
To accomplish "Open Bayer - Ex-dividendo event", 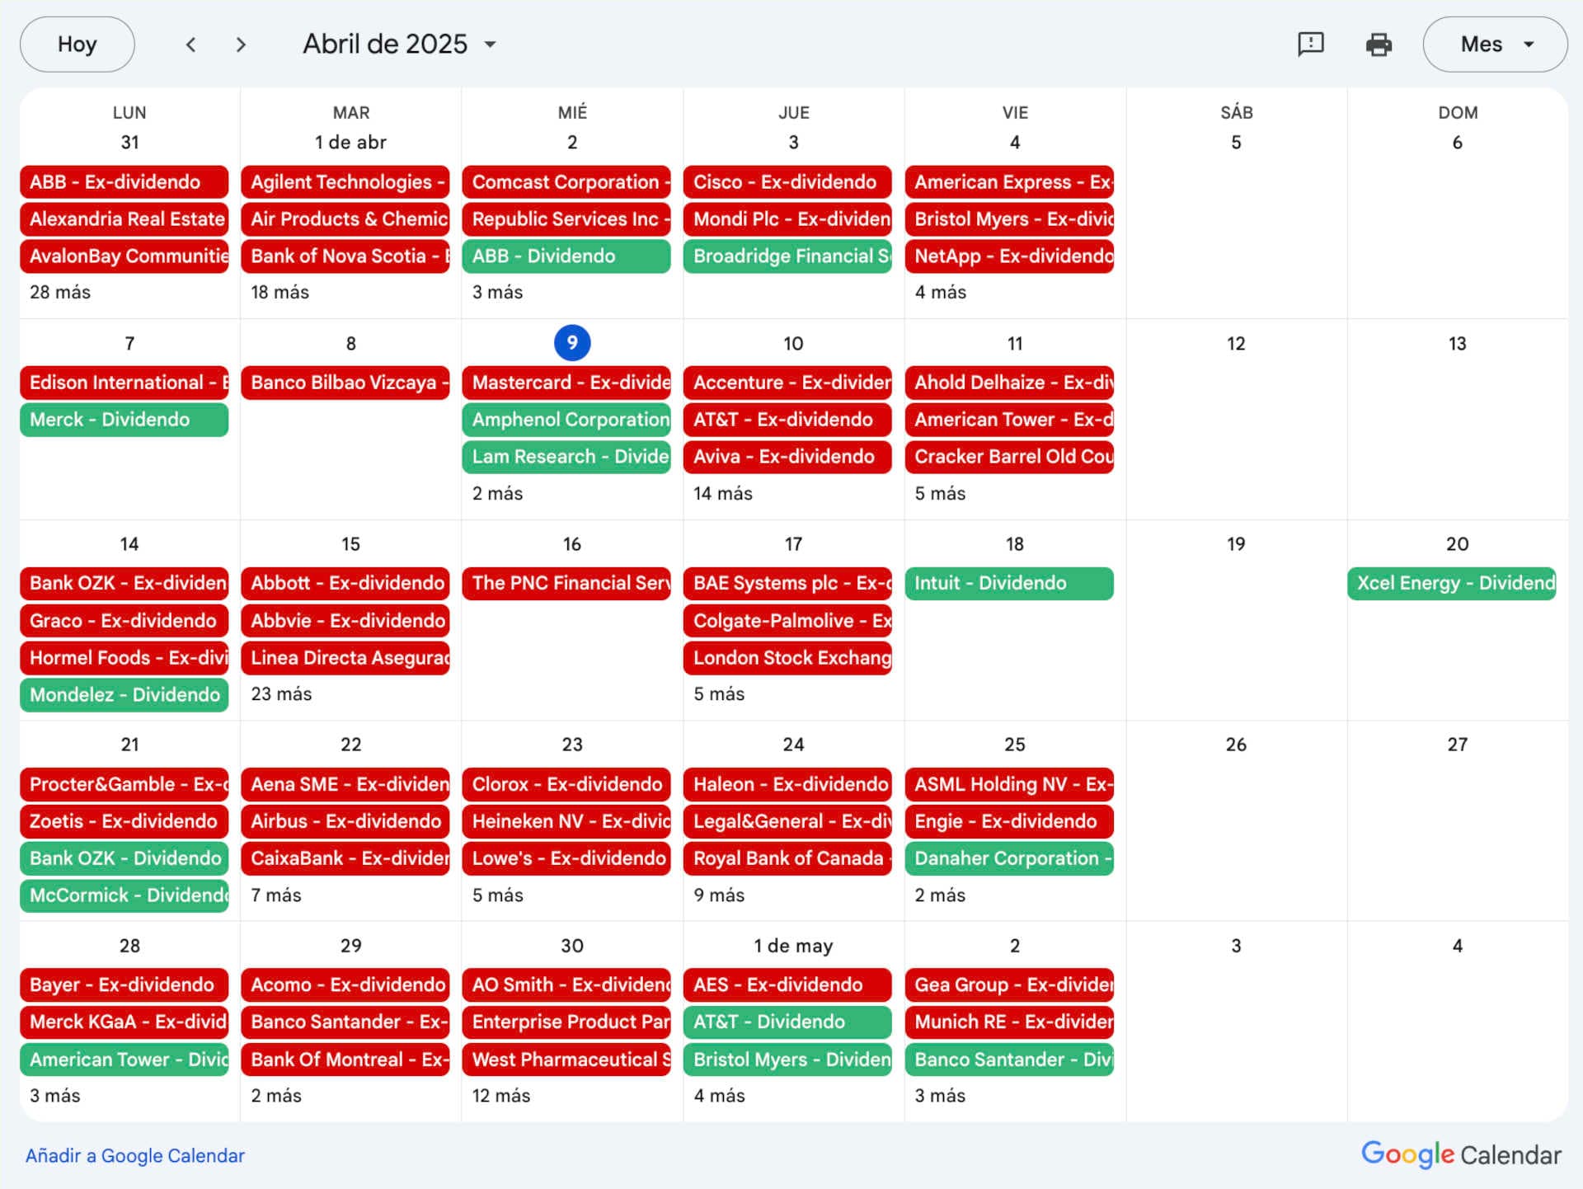I will [x=124, y=985].
